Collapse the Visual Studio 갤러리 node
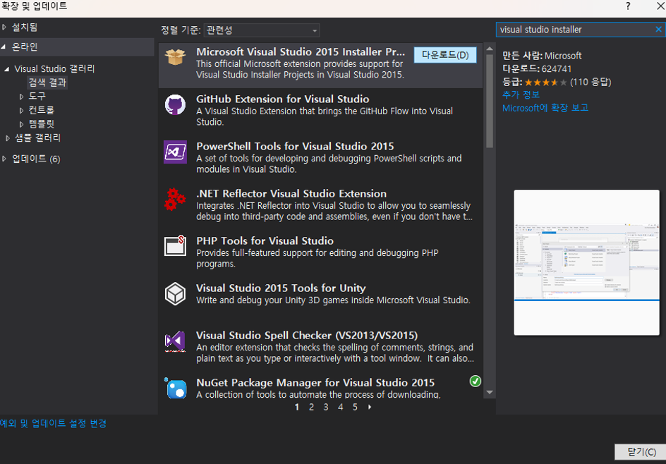 (x=7, y=69)
